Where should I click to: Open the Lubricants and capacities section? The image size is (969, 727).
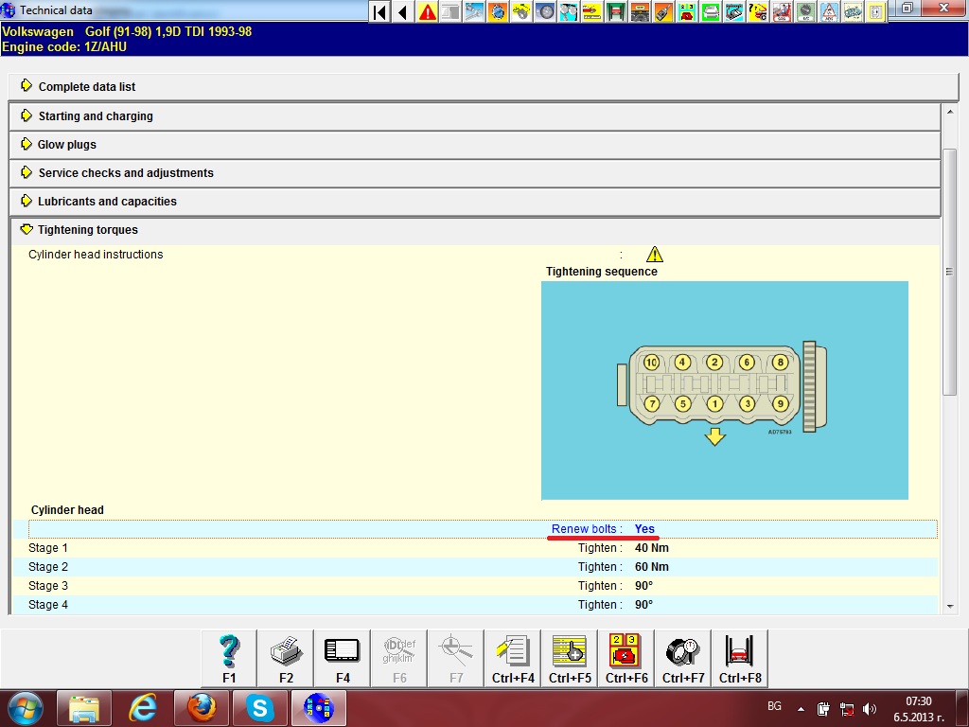pos(107,202)
